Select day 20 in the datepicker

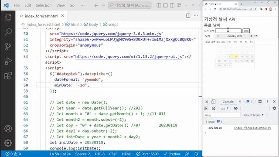[247, 56]
